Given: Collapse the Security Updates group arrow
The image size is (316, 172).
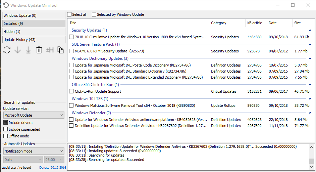Looking at the screenshot, I should click(310, 30).
